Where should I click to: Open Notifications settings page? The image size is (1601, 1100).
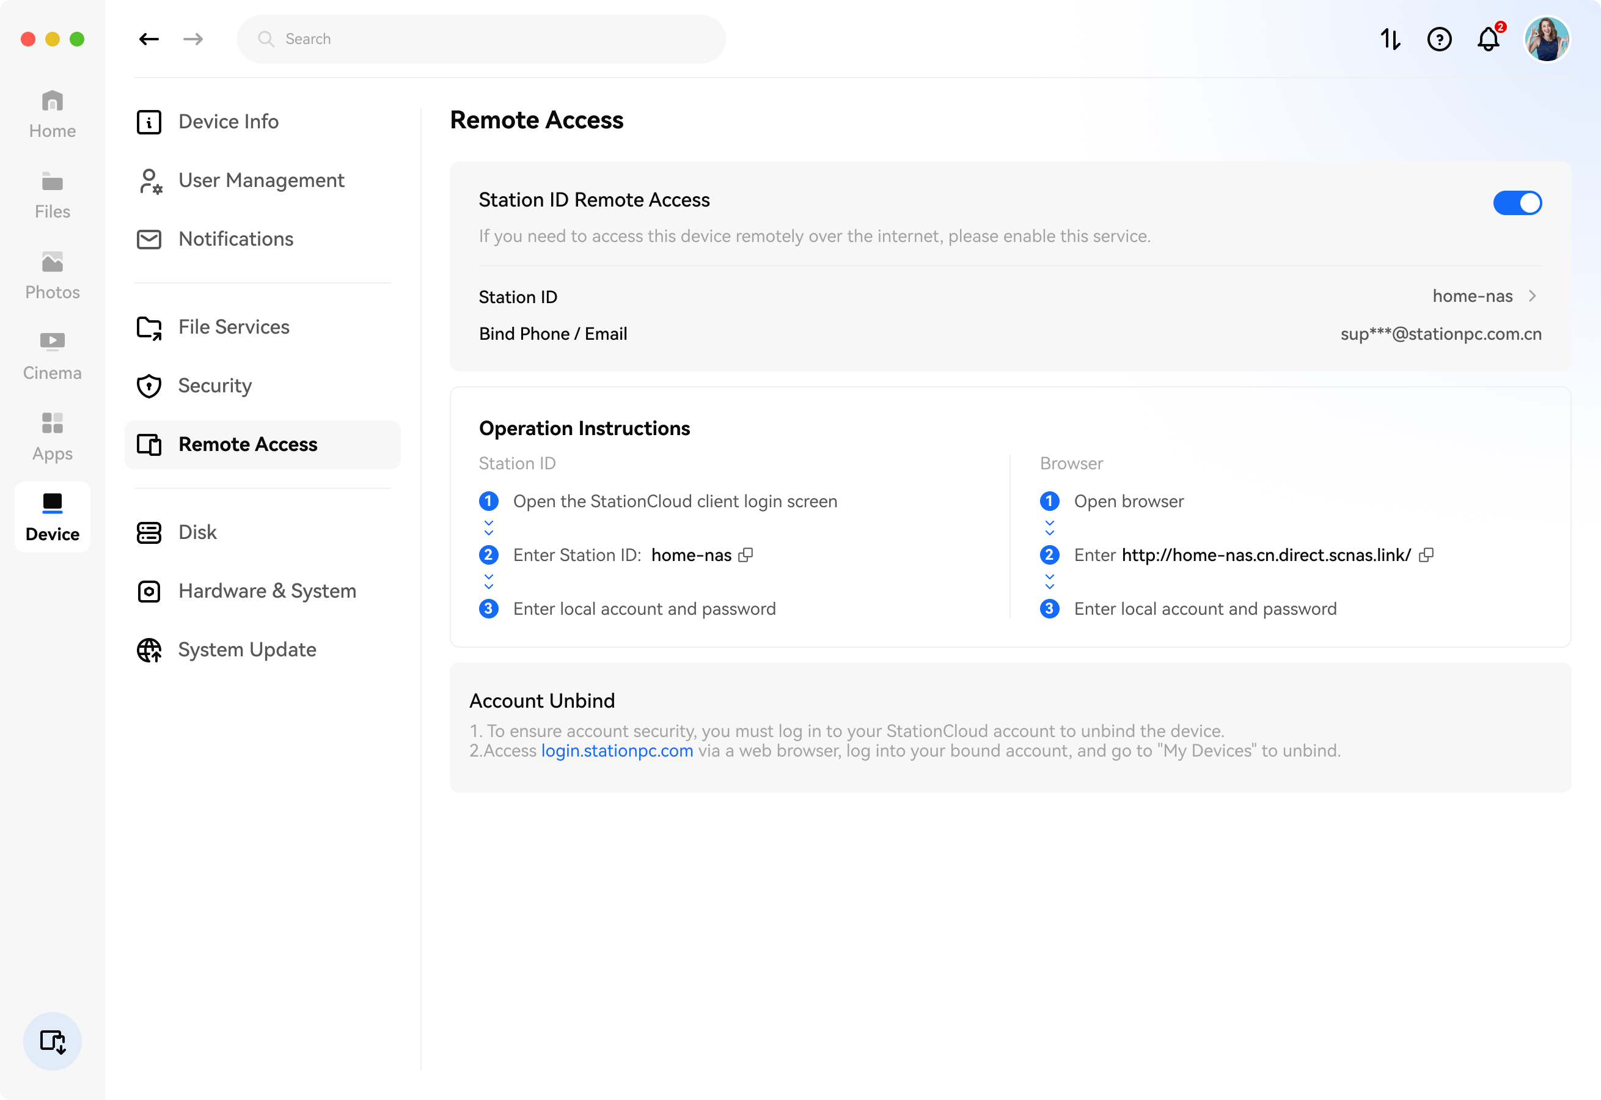(263, 239)
